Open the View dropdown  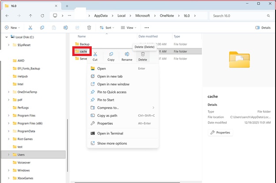click(128, 27)
